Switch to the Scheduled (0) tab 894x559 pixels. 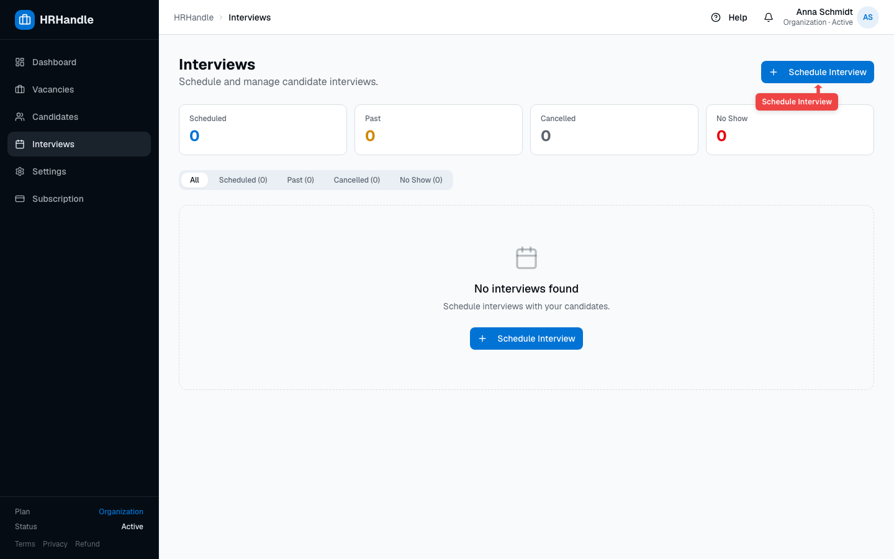pos(243,180)
